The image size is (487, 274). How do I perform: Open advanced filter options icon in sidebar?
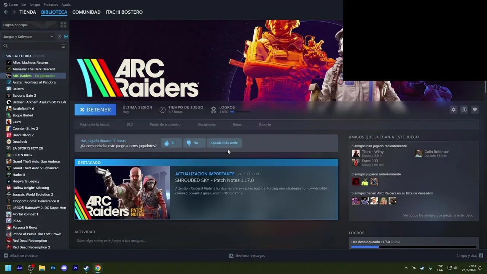click(x=63, y=46)
